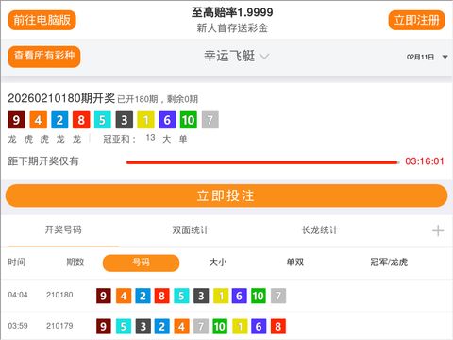
Task: Click red ball 8 in latest draw
Action: coord(81,120)
